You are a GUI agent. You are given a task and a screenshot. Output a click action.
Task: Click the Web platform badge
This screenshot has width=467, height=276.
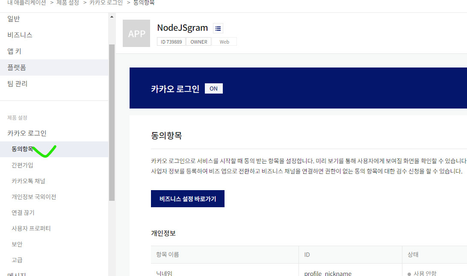click(x=224, y=41)
